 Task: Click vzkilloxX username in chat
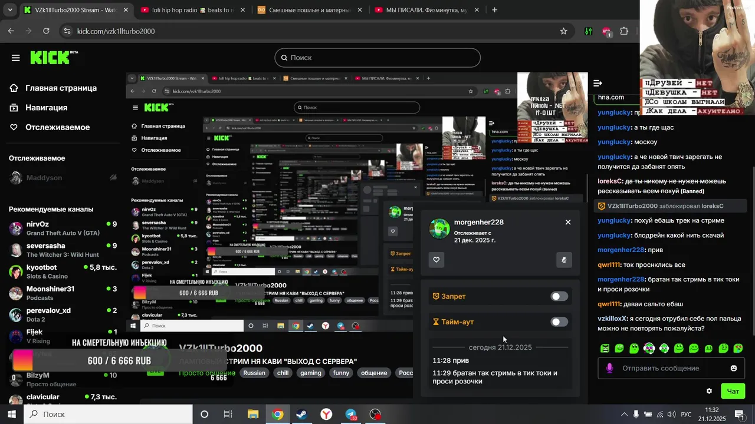click(612, 319)
